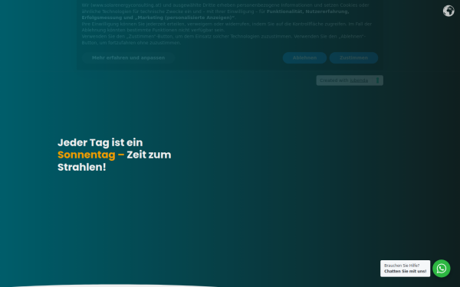Click the iubenda green badge icon
The image size is (460, 287).
coord(377,80)
